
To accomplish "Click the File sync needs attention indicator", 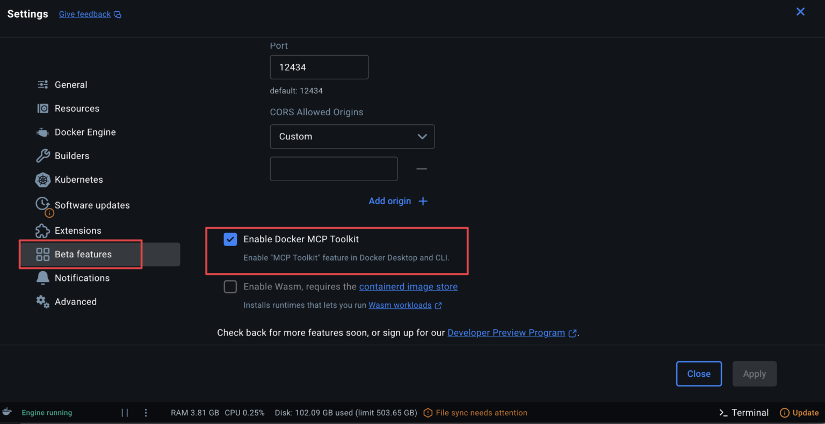I will (x=475, y=412).
